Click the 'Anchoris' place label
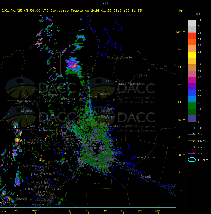211x214 pixels. point(59,173)
